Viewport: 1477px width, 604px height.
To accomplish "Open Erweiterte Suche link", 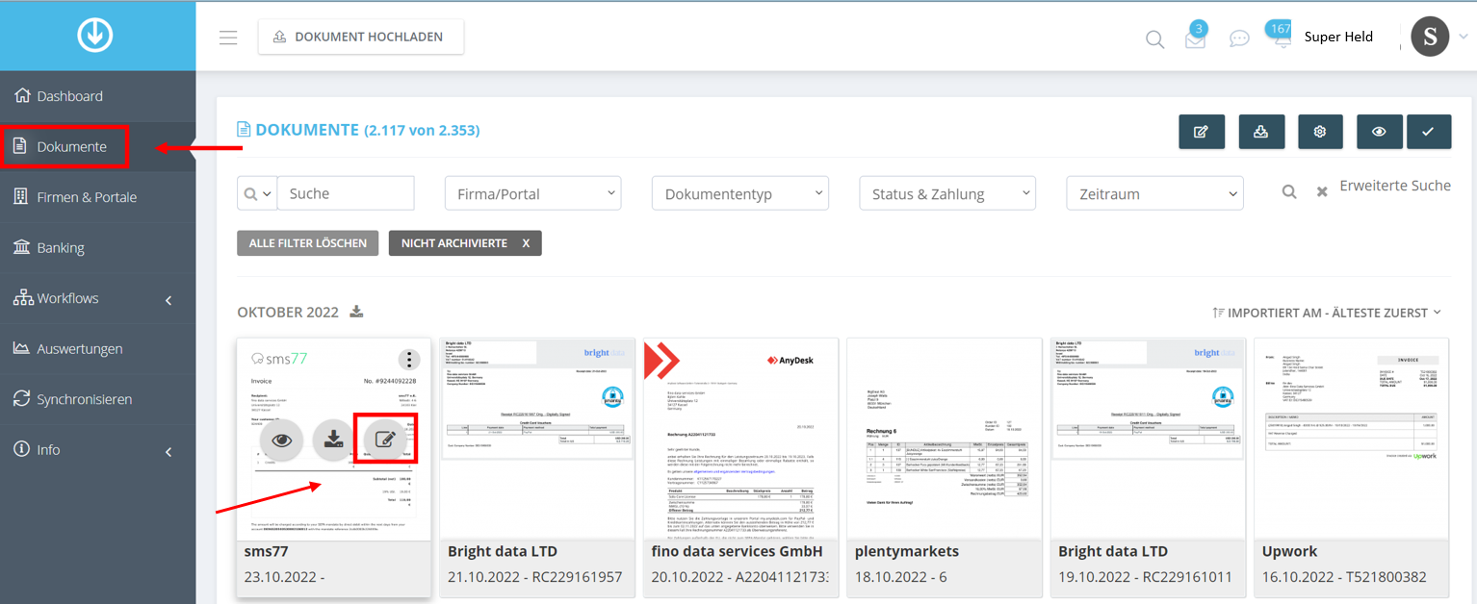I will coord(1395,186).
